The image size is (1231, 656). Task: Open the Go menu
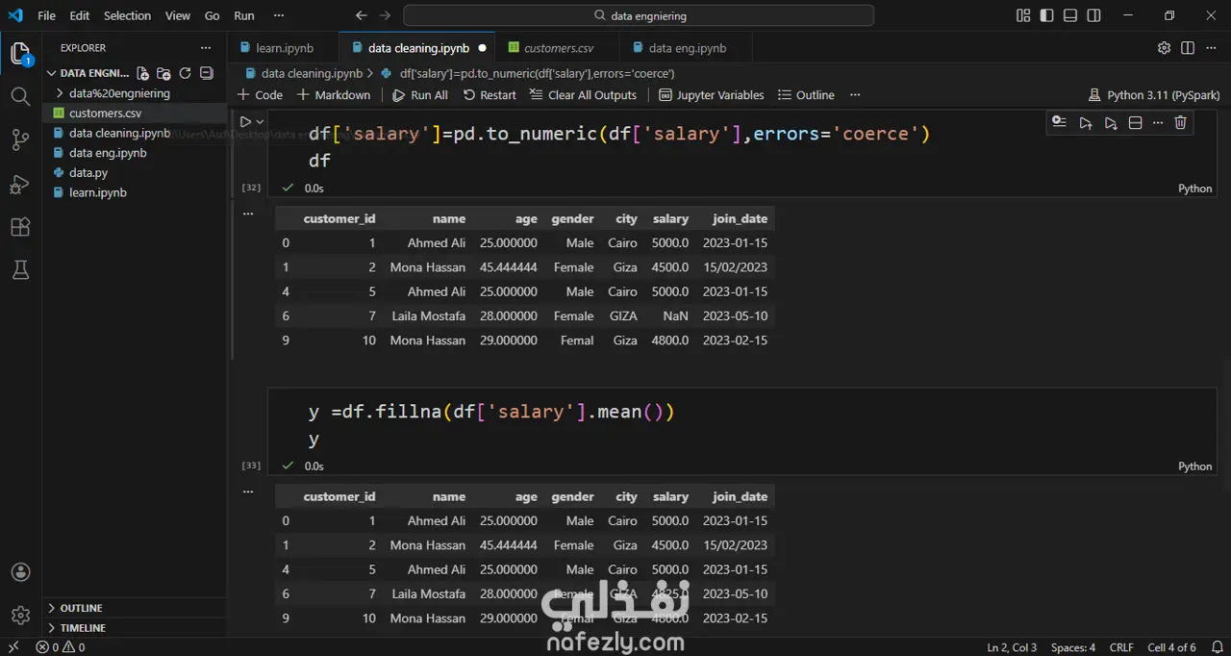click(x=213, y=15)
